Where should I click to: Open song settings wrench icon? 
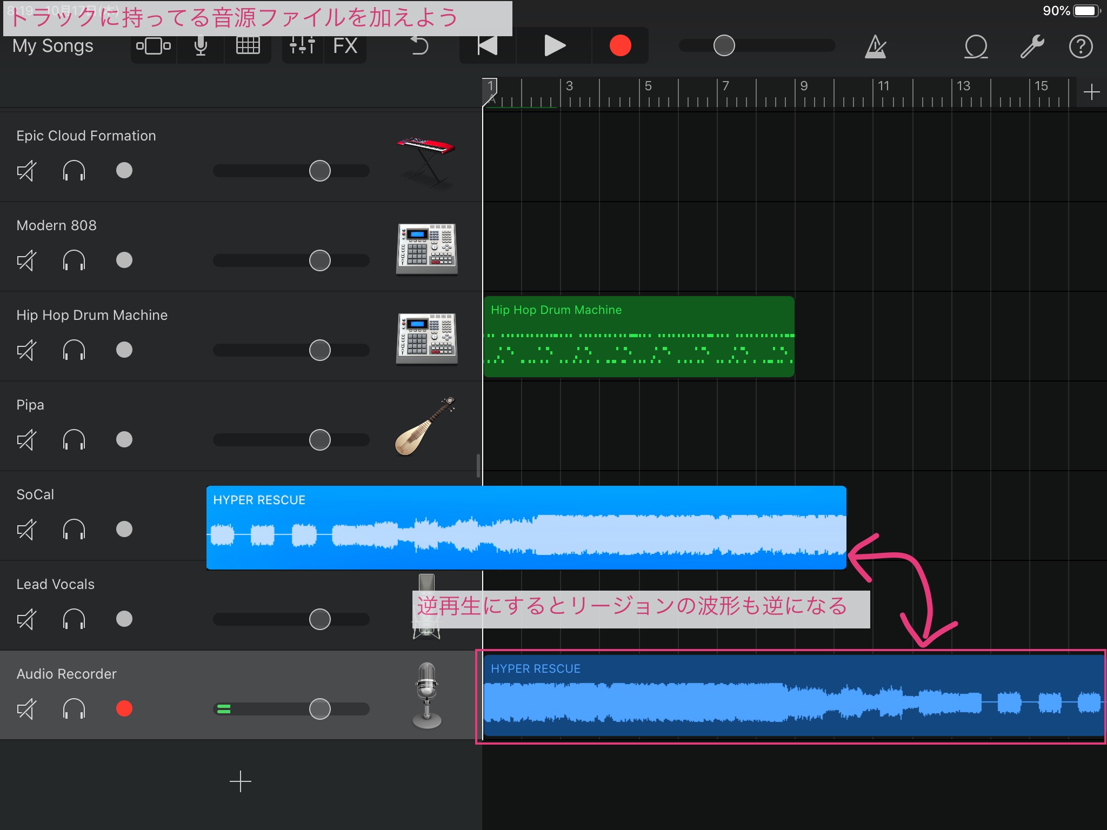point(1032,46)
